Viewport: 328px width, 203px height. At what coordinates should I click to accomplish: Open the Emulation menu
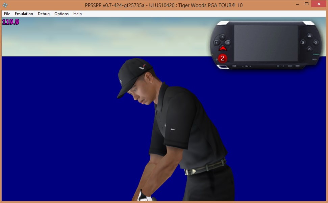[x=24, y=14]
